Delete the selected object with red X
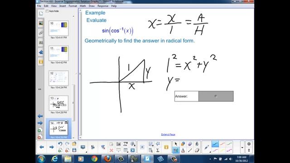290x163 pixels. click(111, 150)
